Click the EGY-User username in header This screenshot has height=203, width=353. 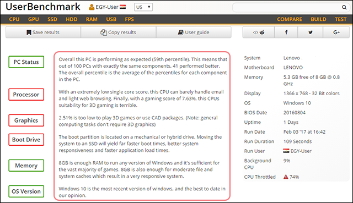pyautogui.click(x=107, y=7)
